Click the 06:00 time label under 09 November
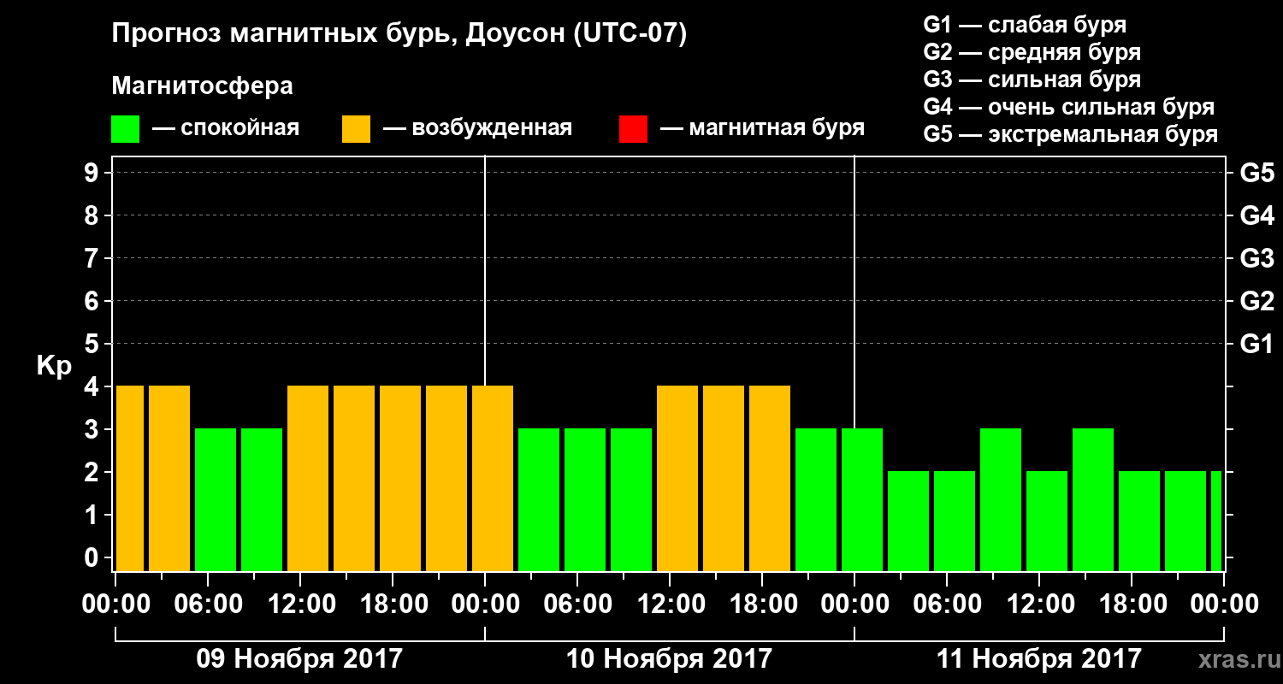Image resolution: width=1283 pixels, height=684 pixels. [x=208, y=604]
